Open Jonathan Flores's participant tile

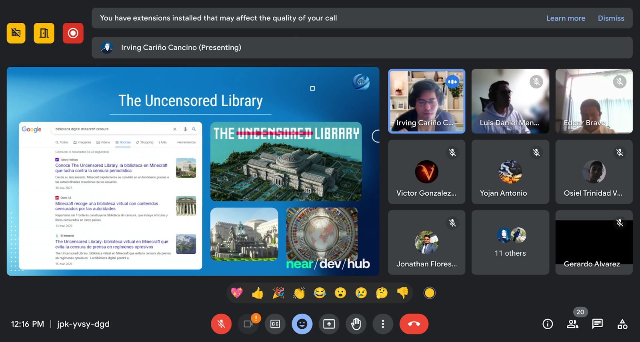coord(426,243)
